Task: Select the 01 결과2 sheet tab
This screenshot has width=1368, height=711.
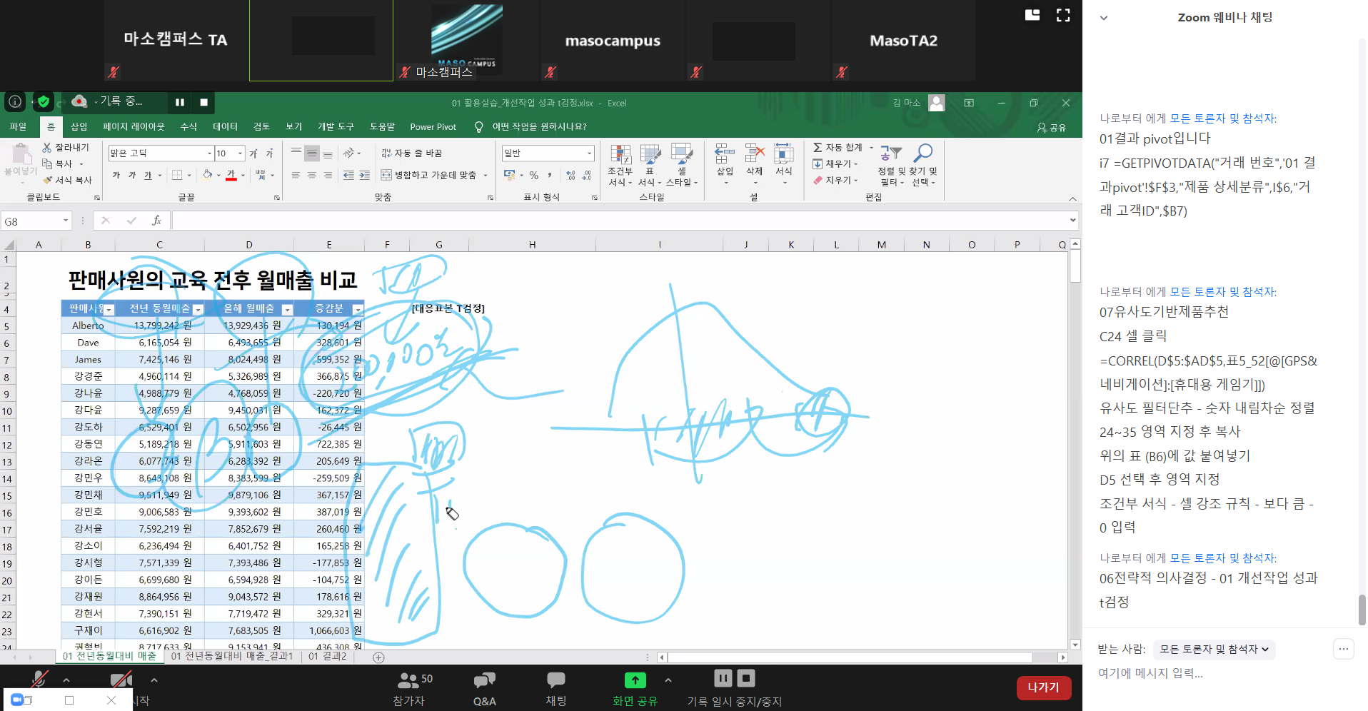Action: (x=328, y=656)
